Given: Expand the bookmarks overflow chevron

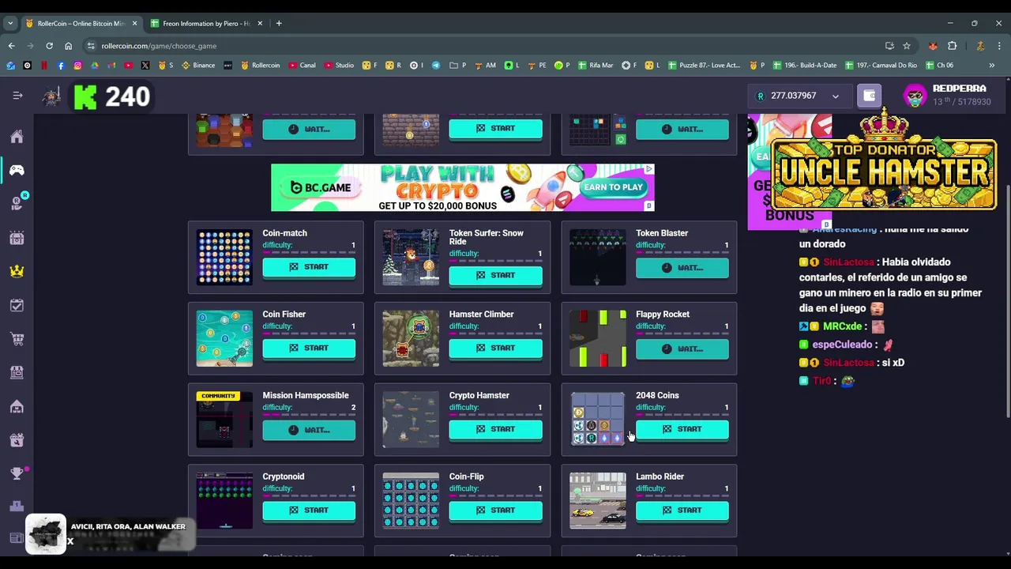Looking at the screenshot, I should point(991,66).
